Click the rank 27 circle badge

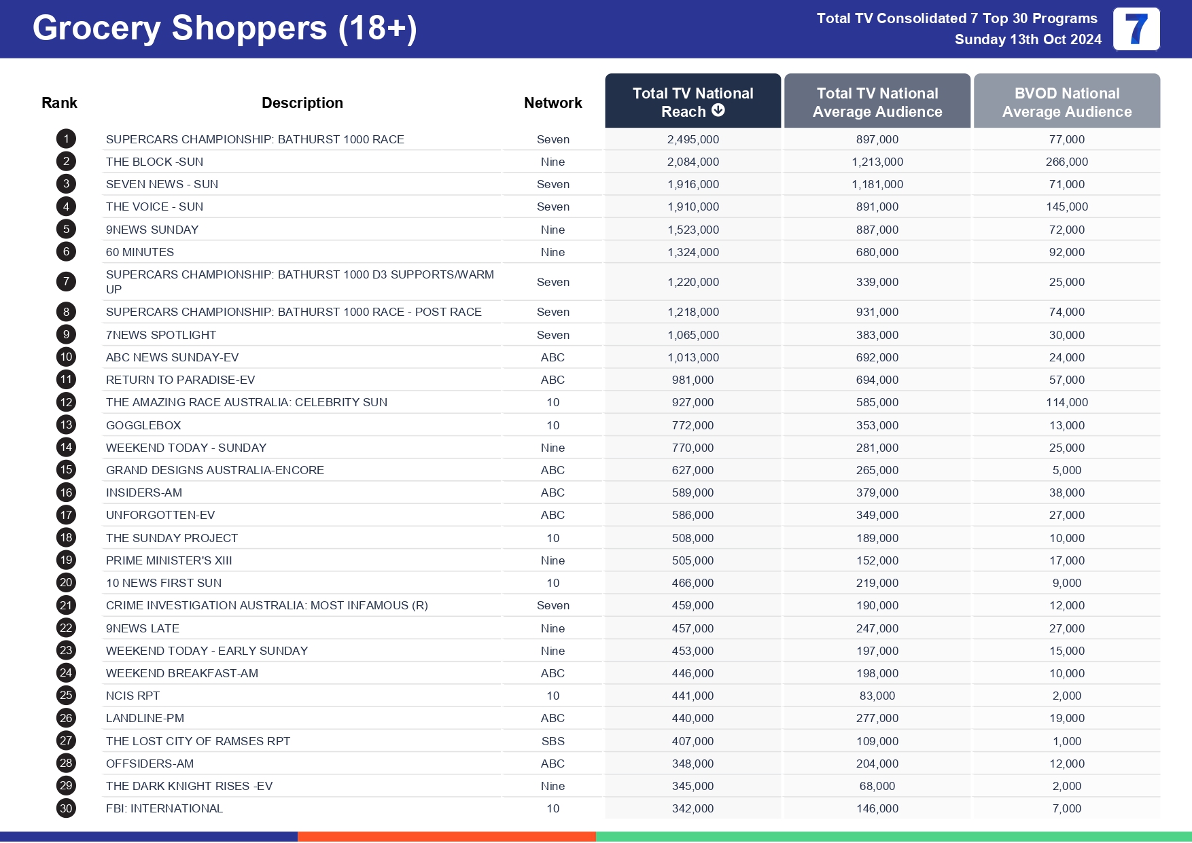tap(66, 741)
